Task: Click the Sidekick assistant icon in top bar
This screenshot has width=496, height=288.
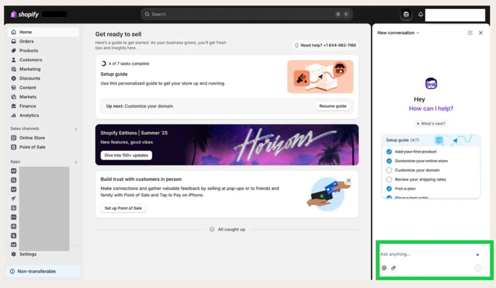Action: [406, 15]
